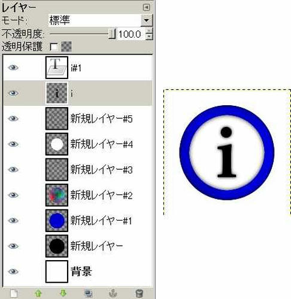
Task: Click layer name 新規レイヤー#2
Action: (101, 195)
